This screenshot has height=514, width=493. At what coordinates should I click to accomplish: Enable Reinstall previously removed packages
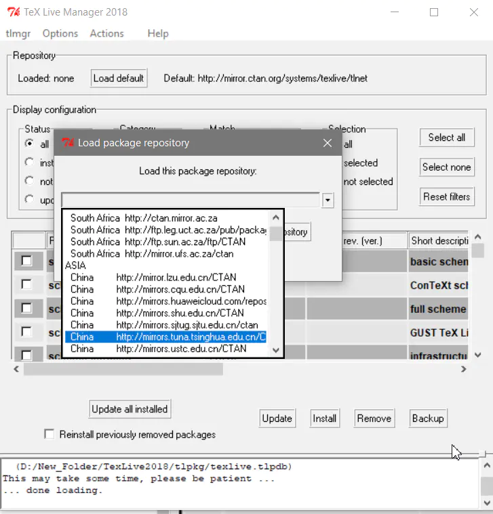[x=50, y=434]
